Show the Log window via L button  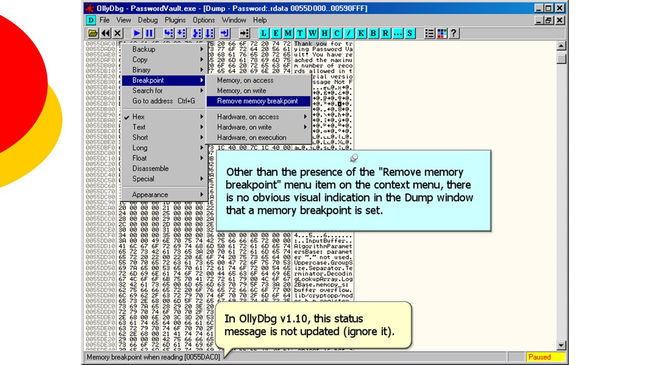coord(264,33)
